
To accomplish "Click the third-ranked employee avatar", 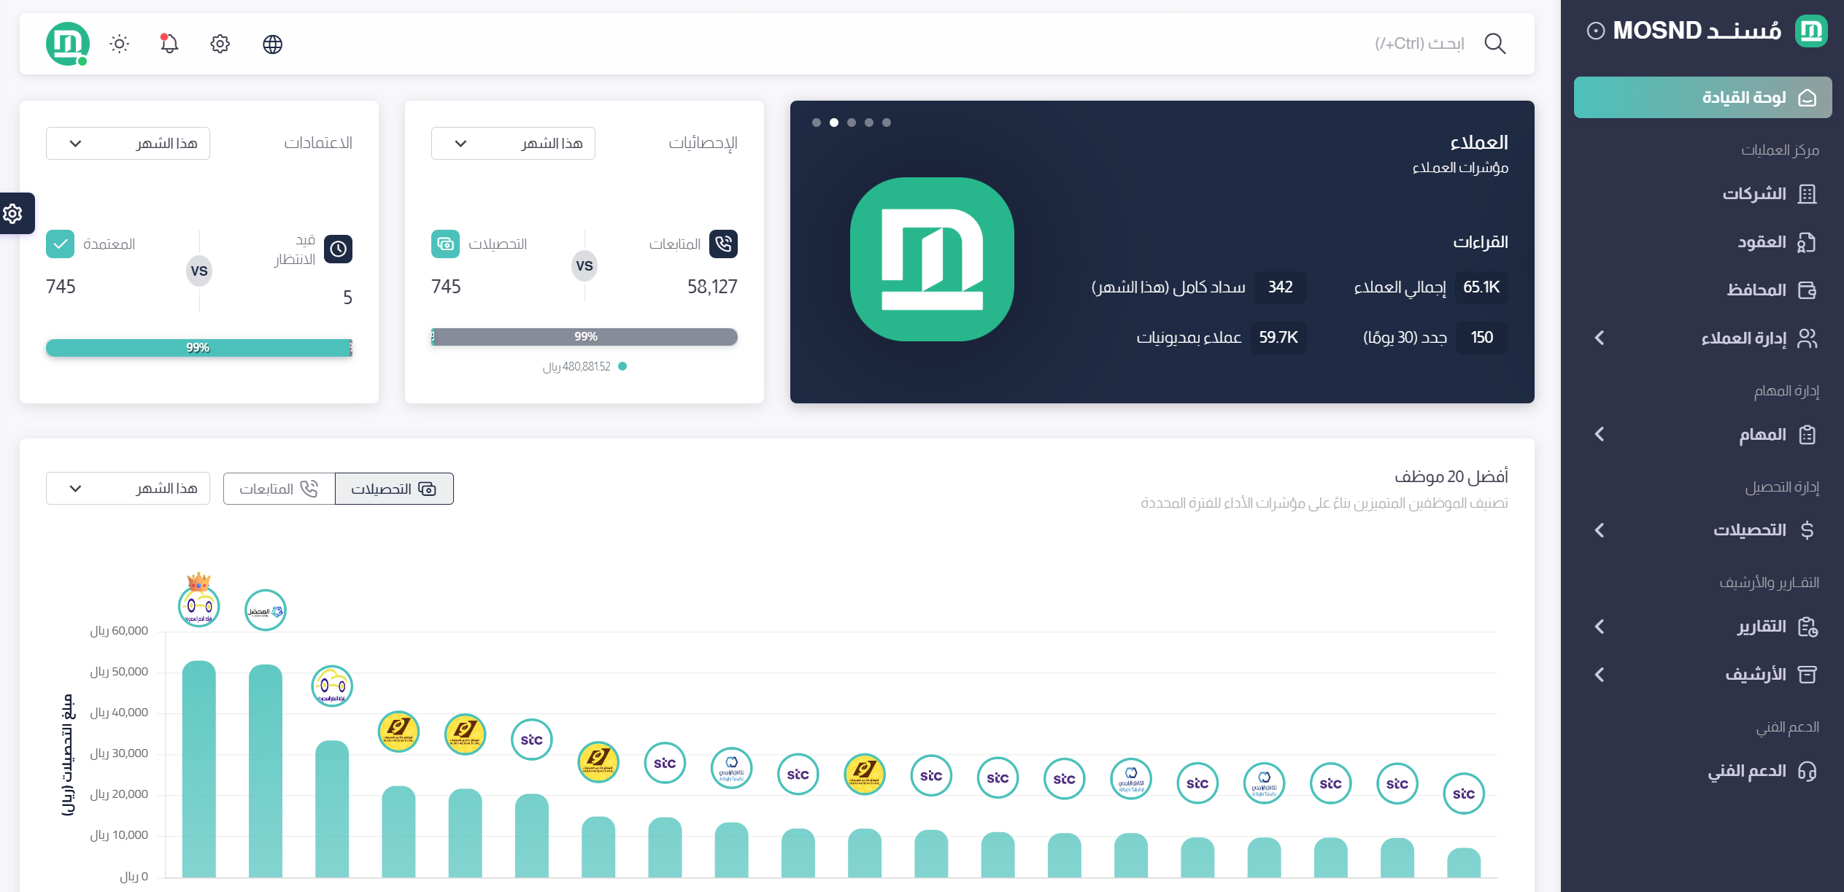I will pyautogui.click(x=331, y=686).
